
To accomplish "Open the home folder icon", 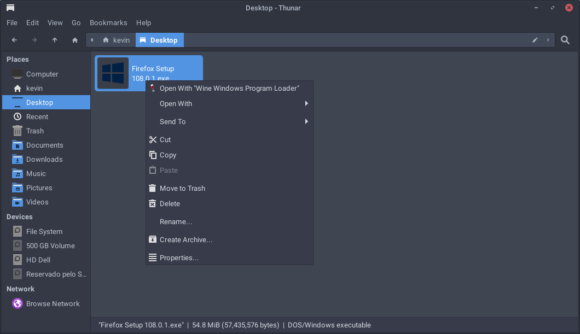I will pyautogui.click(x=74, y=40).
